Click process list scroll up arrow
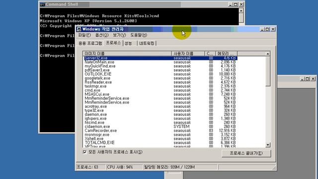 268,54
